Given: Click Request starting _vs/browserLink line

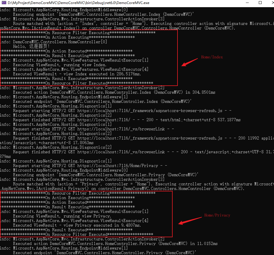Looking at the screenshot, I should click(x=94, y=129).
